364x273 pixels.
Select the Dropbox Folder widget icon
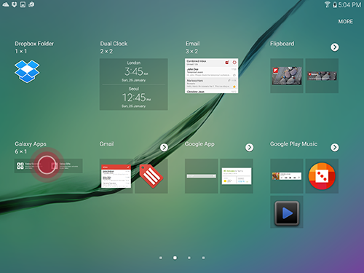pyautogui.click(x=27, y=71)
